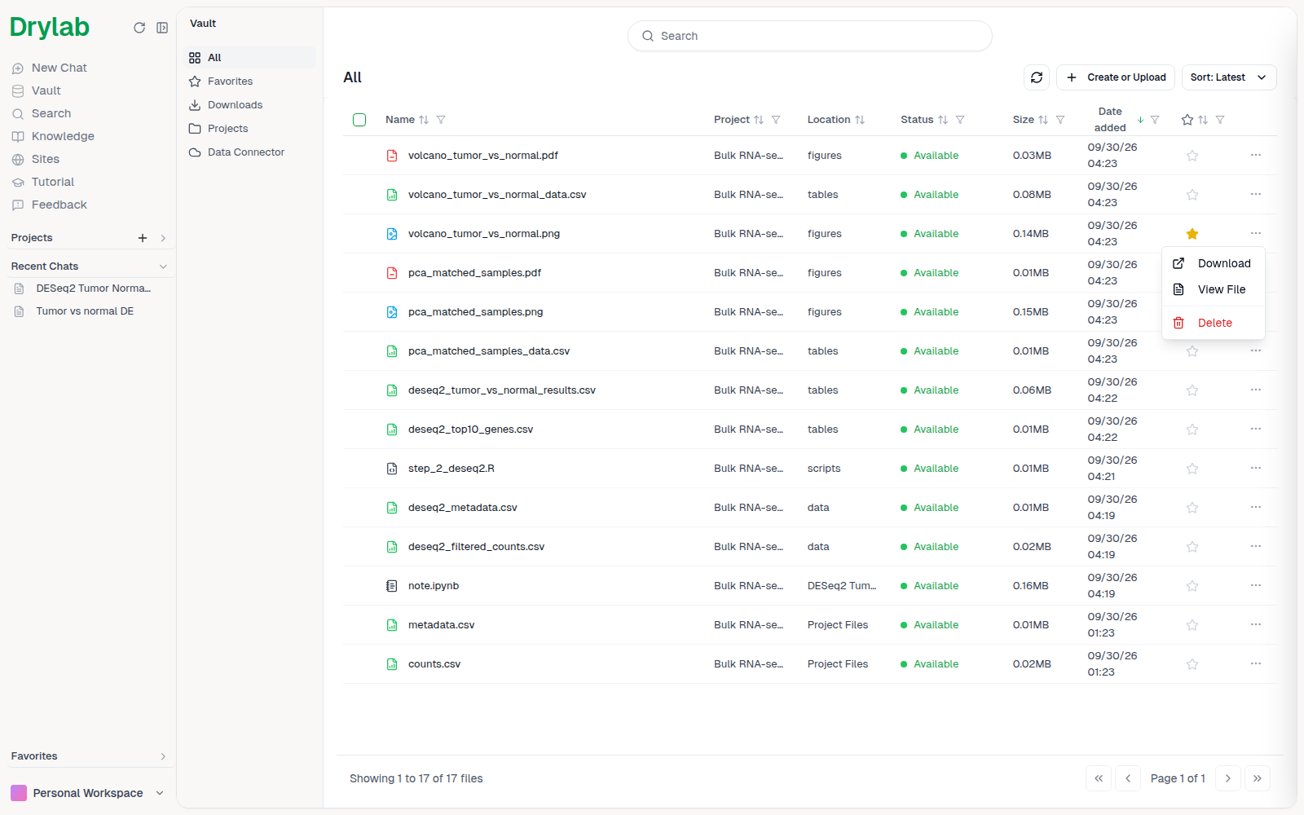The width and height of the screenshot is (1304, 815).
Task: Open more options for volcano_tumor_vs_normal.pdf
Action: 1256,155
